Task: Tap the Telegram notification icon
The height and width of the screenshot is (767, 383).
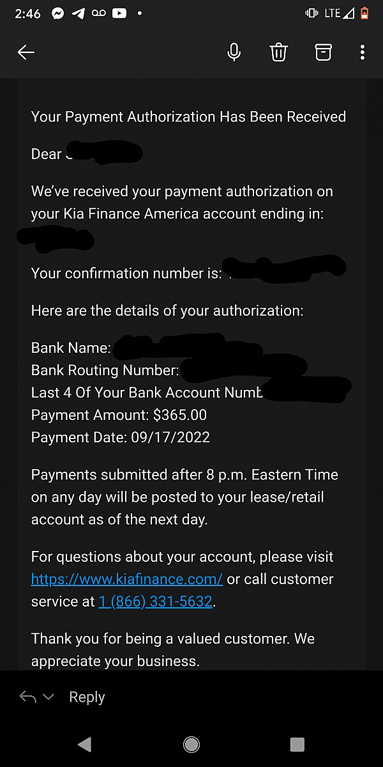Action: (x=78, y=13)
